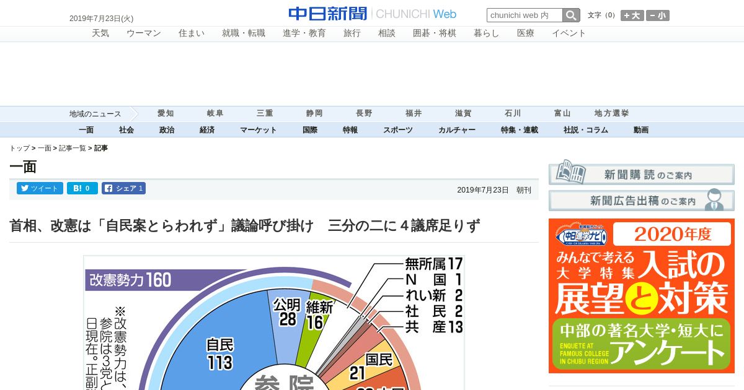Switch to 特集・連載 tab
Screen dimensions: 744x390
tap(520, 130)
